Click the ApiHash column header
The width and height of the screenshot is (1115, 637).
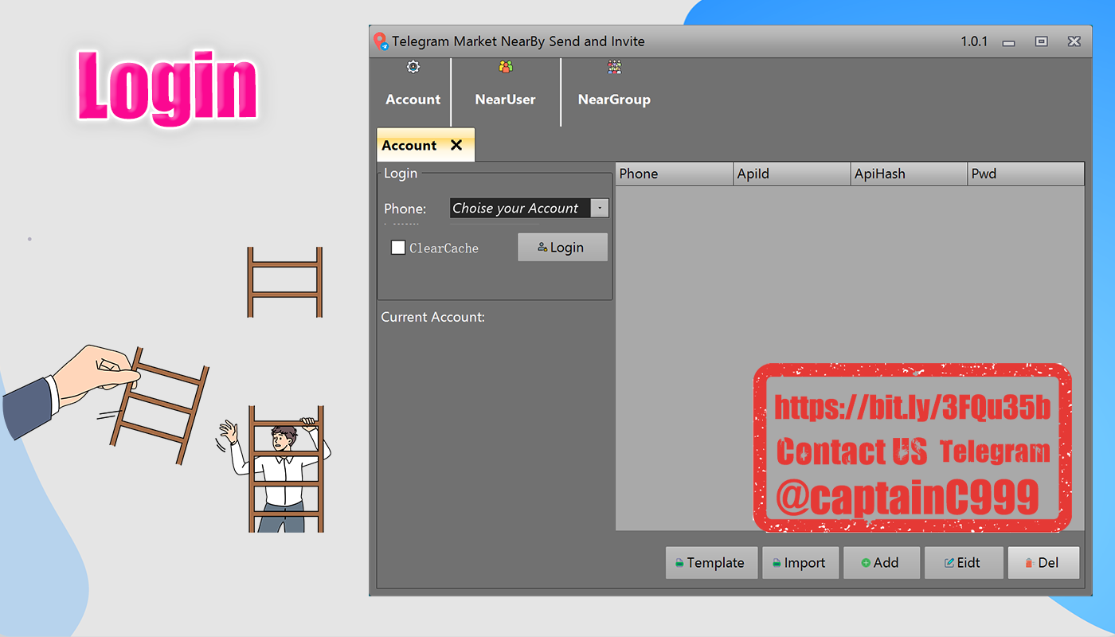pyautogui.click(x=910, y=174)
